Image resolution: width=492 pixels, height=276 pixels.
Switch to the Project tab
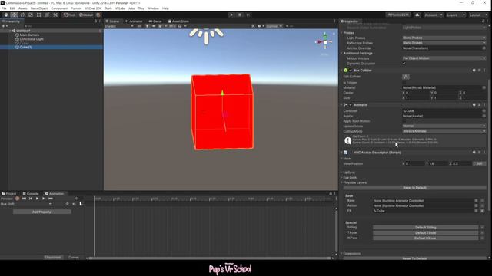point(9,194)
